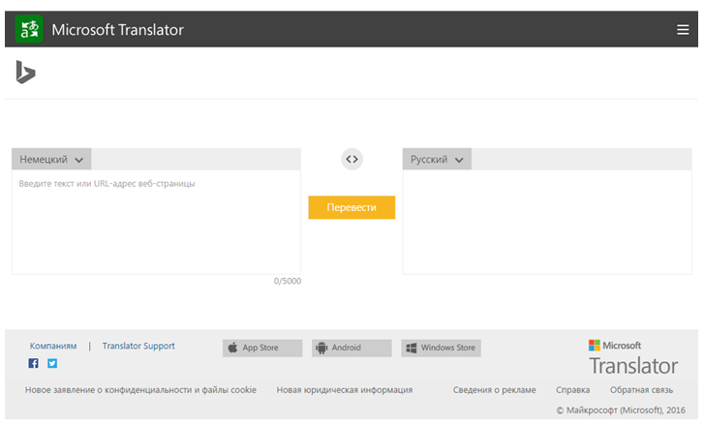Open the Twitter page icon
The height and width of the screenshot is (427, 705).
[x=52, y=364]
